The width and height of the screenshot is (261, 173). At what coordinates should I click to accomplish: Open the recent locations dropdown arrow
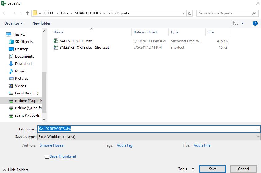click(x=21, y=13)
